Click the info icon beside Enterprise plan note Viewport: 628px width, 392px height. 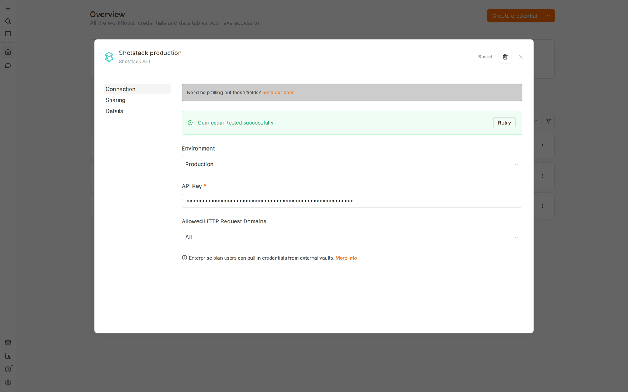tap(184, 258)
